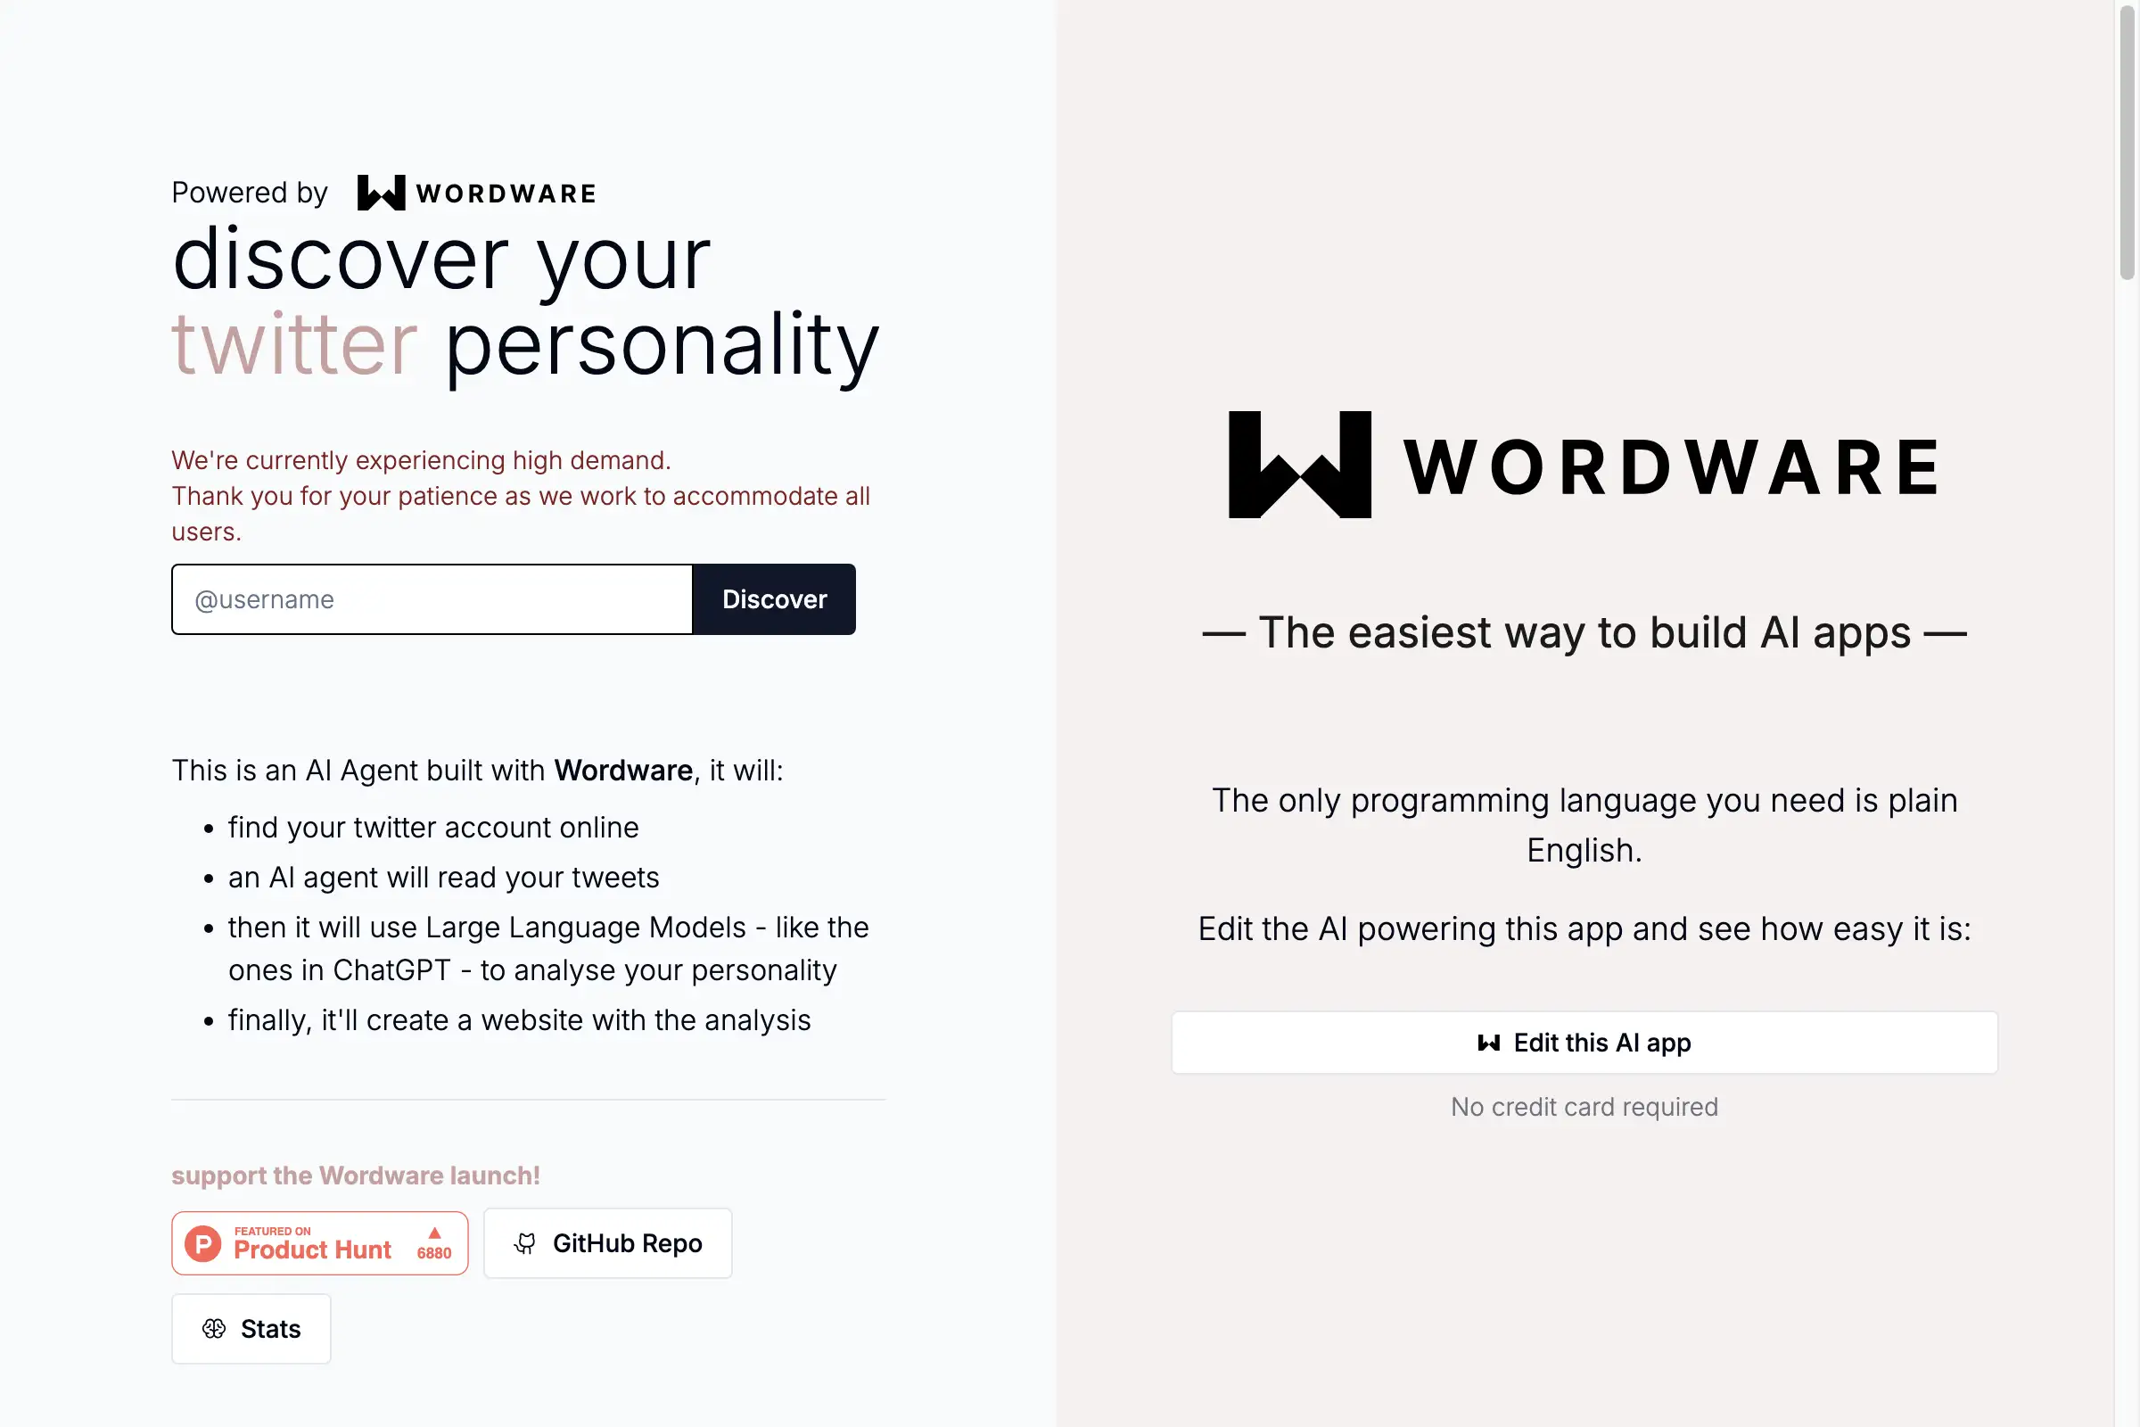Select the @username text input area

(432, 598)
